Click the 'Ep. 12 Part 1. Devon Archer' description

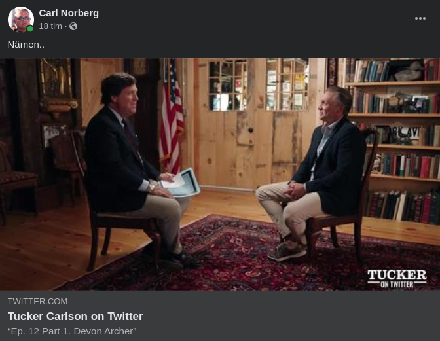72,331
